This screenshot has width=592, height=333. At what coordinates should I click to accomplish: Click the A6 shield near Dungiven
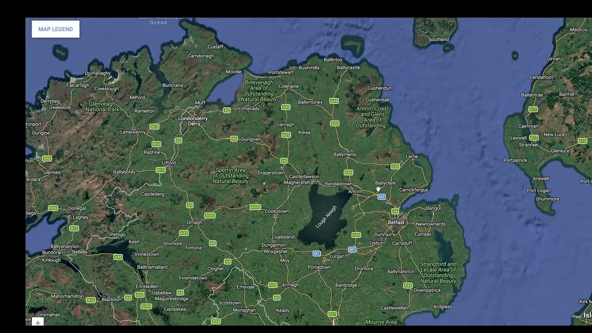pos(234,139)
